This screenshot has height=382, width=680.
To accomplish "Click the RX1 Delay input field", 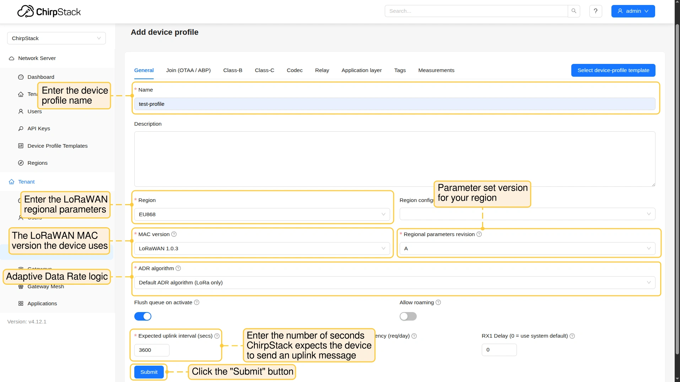I will pyautogui.click(x=499, y=350).
